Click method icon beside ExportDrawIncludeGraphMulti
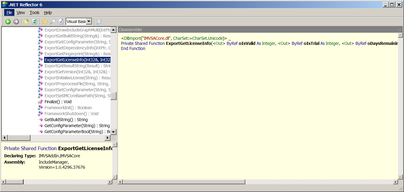 coord(40,30)
